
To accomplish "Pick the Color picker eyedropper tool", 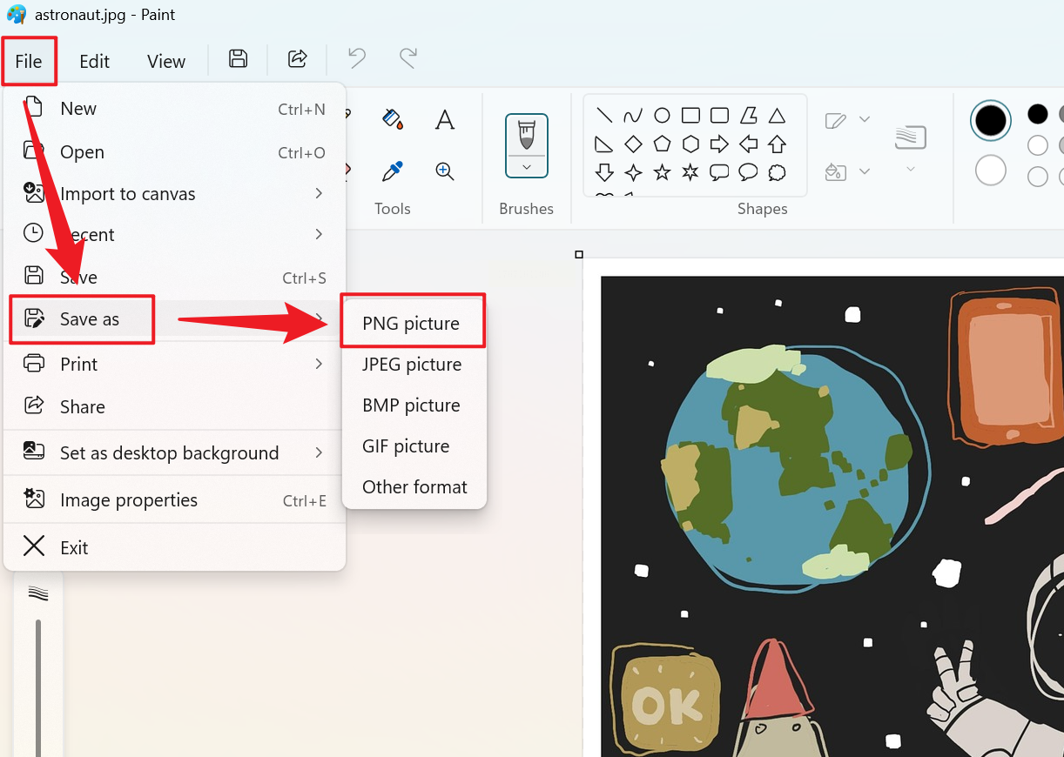I will click(393, 171).
